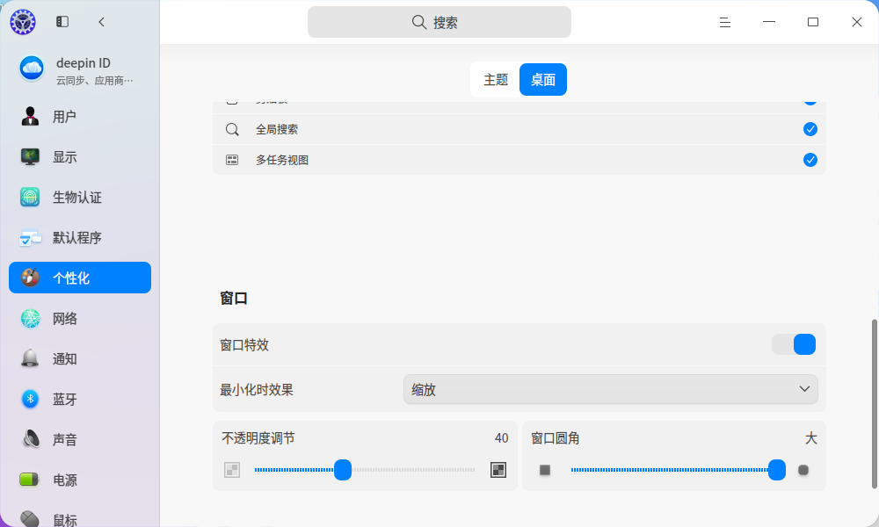Open the 蓝牙 Bluetooth settings
The width and height of the screenshot is (879, 527).
(80, 399)
